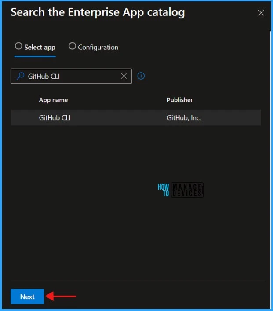Click the magnifier search icon
Screen dimensions: 273x311
point(20,76)
